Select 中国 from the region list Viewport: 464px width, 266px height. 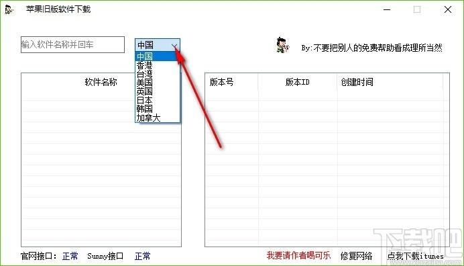158,56
